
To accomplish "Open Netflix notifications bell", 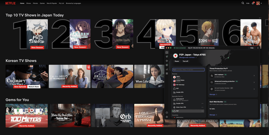I will [253, 3].
